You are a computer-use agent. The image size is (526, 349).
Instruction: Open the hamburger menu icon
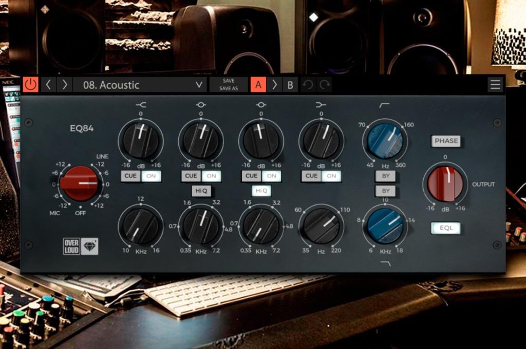[495, 85]
